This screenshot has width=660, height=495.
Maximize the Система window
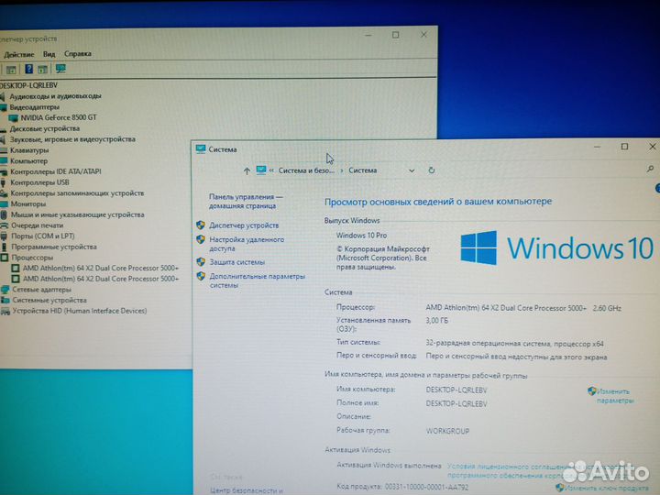click(624, 147)
